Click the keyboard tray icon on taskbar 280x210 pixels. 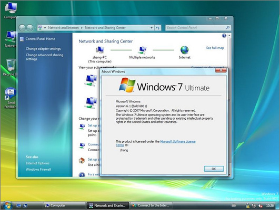pos(234,206)
